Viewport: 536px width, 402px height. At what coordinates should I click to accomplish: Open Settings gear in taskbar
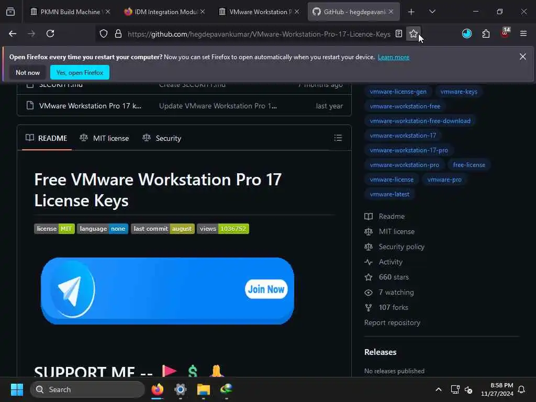[x=181, y=389]
